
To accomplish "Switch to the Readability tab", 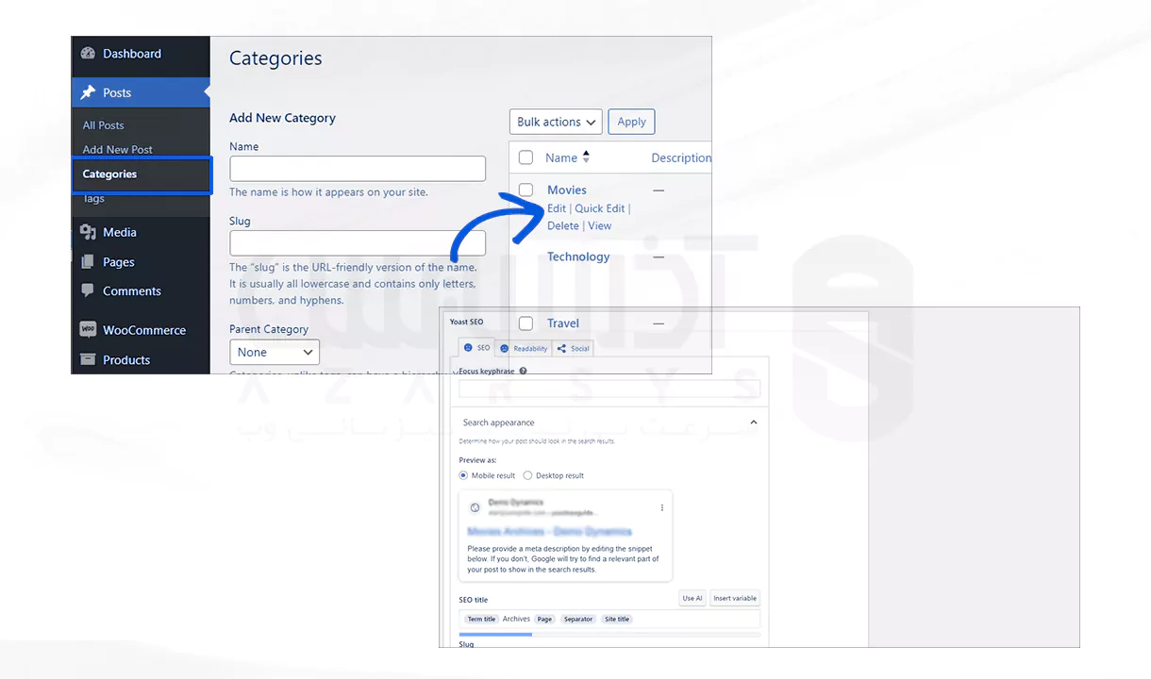I will point(524,348).
